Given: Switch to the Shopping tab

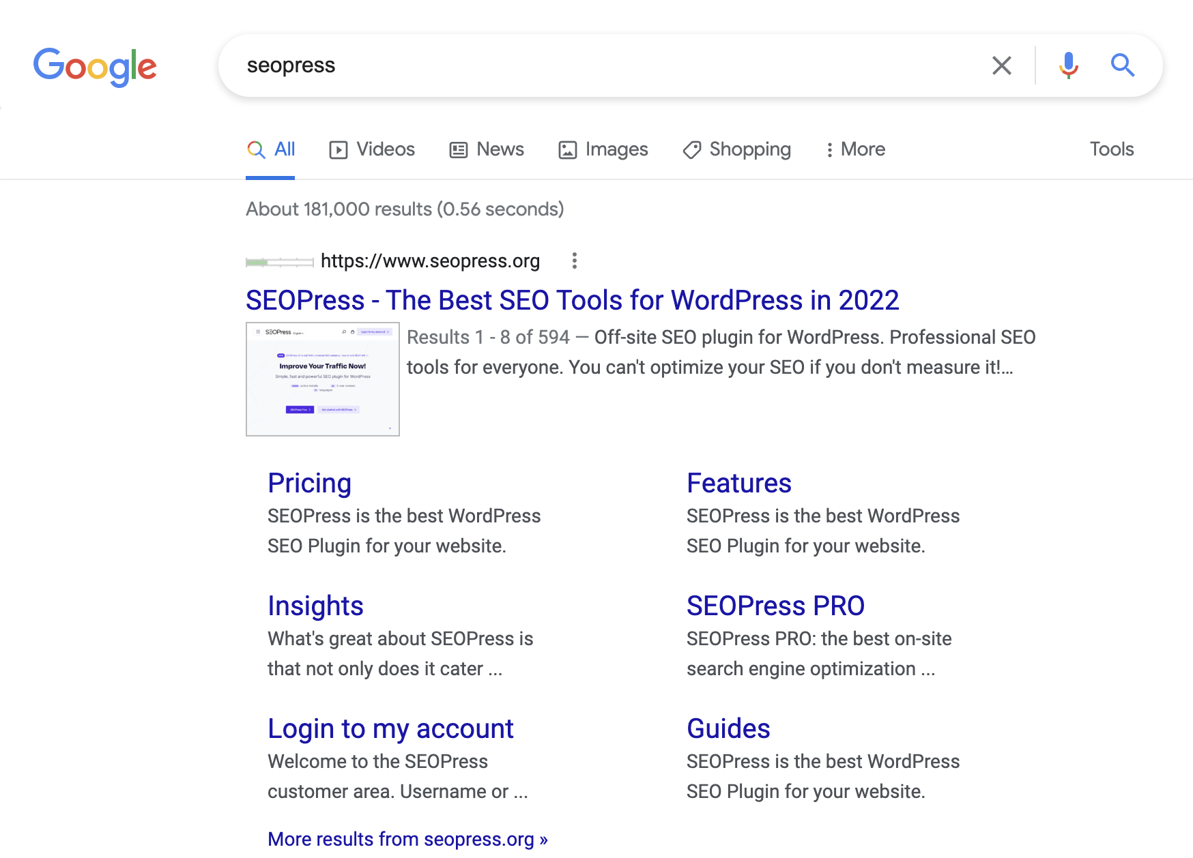Looking at the screenshot, I should (x=737, y=149).
